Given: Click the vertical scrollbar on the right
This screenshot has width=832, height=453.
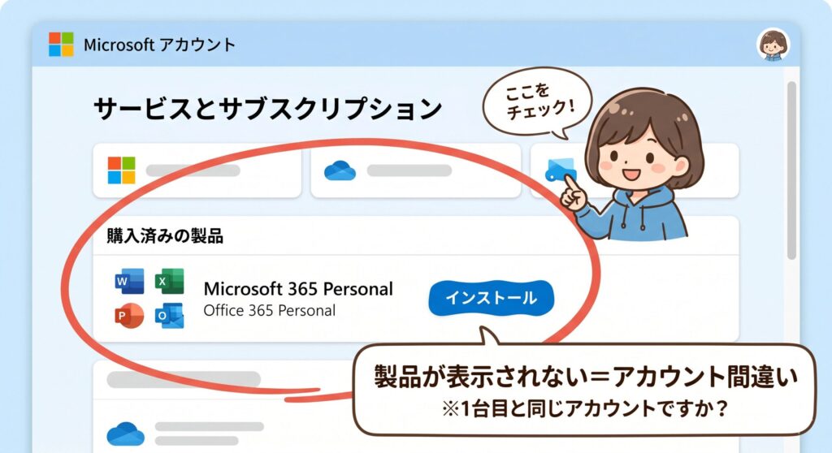Looking at the screenshot, I should [791, 170].
